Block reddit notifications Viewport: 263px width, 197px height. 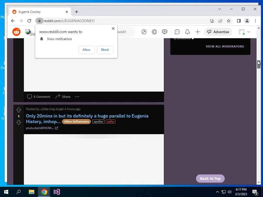point(105,50)
